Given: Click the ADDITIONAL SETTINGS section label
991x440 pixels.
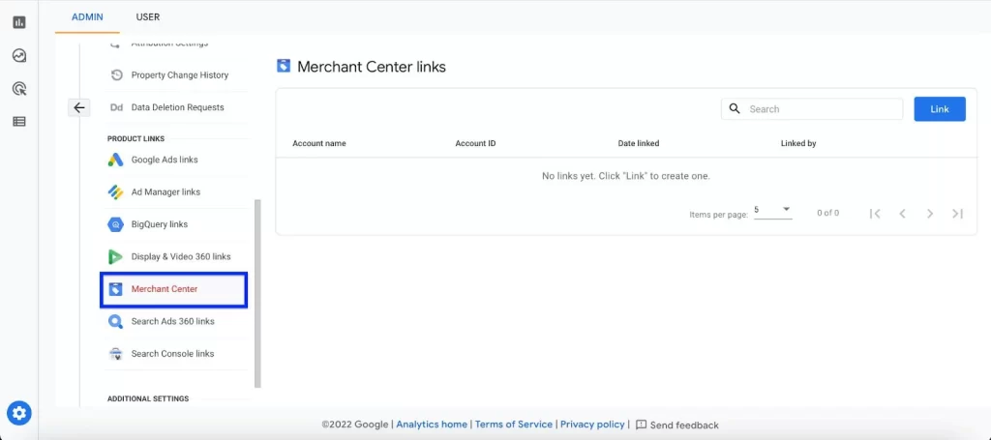Looking at the screenshot, I should (x=148, y=399).
